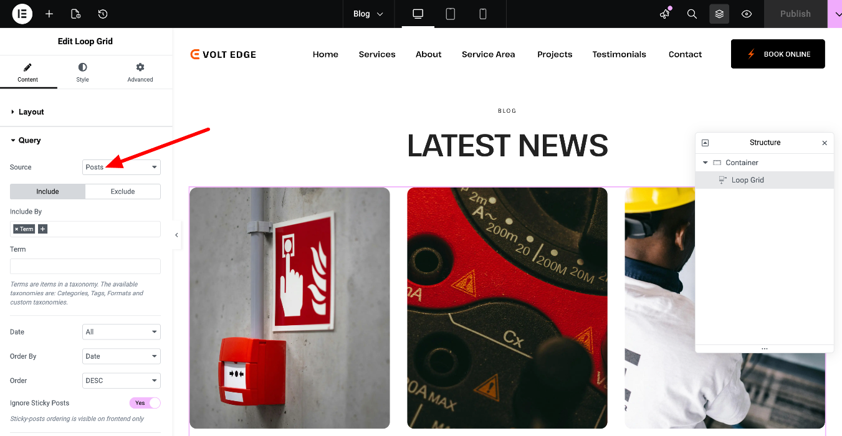Preview changes with the eye icon
The width and height of the screenshot is (842, 436).
(747, 14)
